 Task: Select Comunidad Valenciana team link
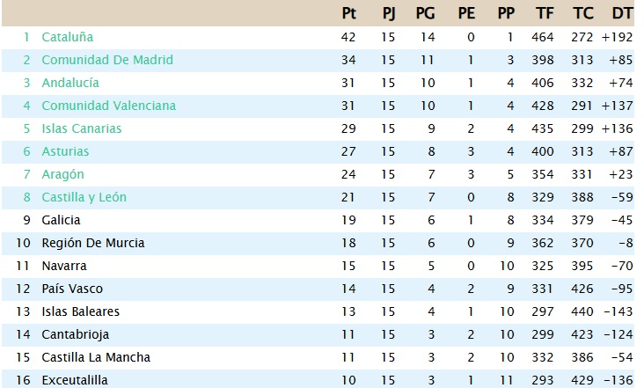click(109, 106)
